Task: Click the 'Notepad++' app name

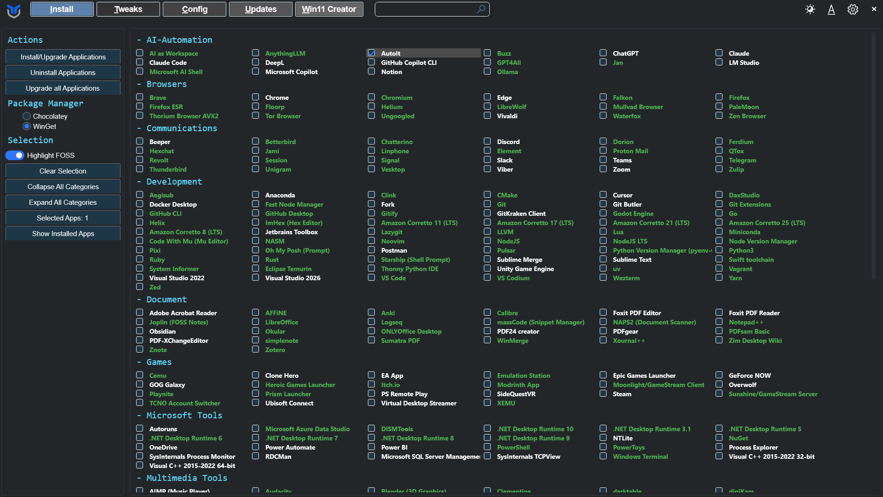Action: [x=745, y=322]
